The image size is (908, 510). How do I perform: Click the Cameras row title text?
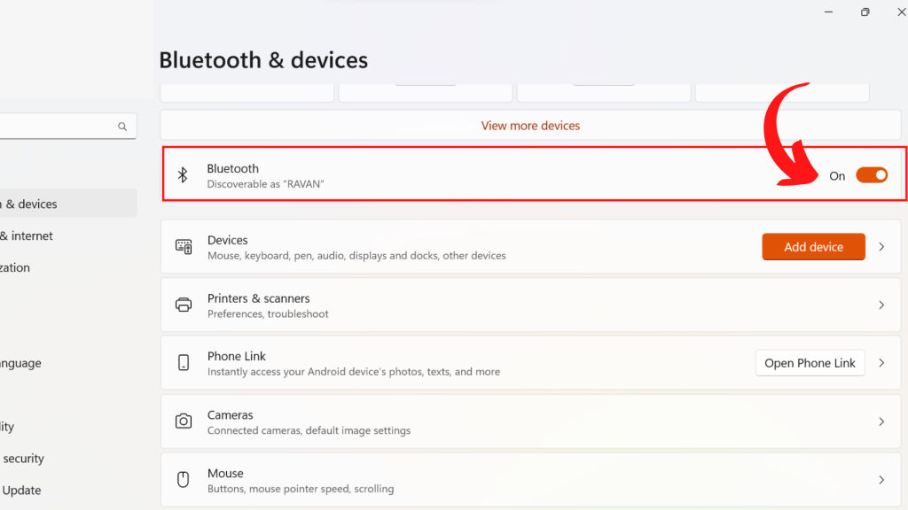[x=230, y=414]
